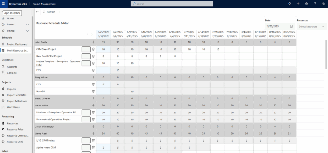
Task: Open calendar picker in Date field
Action: [291, 26]
